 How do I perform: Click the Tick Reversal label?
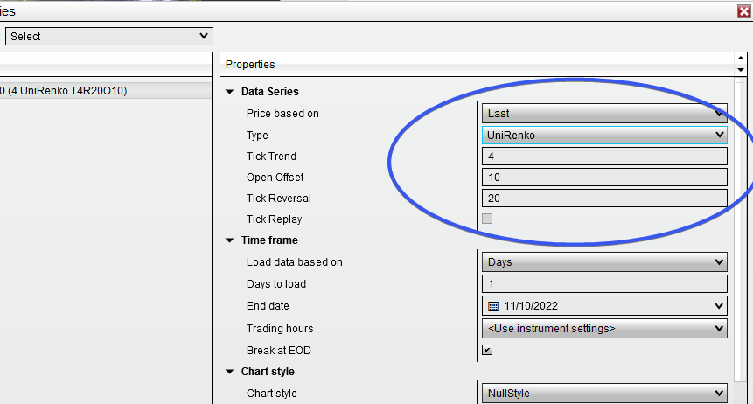coord(278,198)
